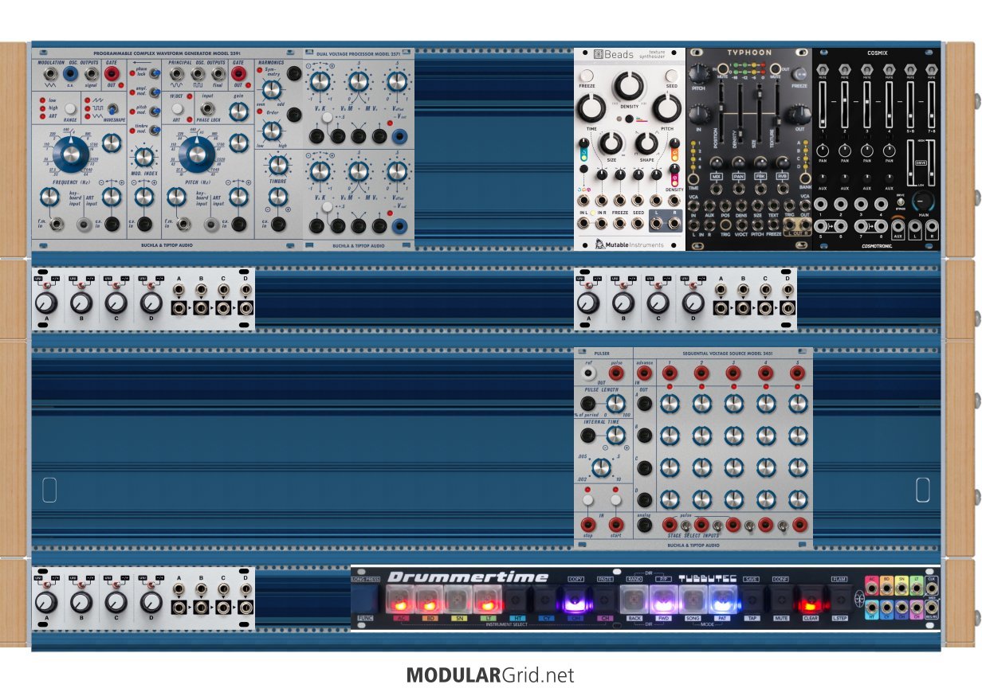Click the Beads SHAPE knob
The image size is (982, 692).
click(646, 143)
